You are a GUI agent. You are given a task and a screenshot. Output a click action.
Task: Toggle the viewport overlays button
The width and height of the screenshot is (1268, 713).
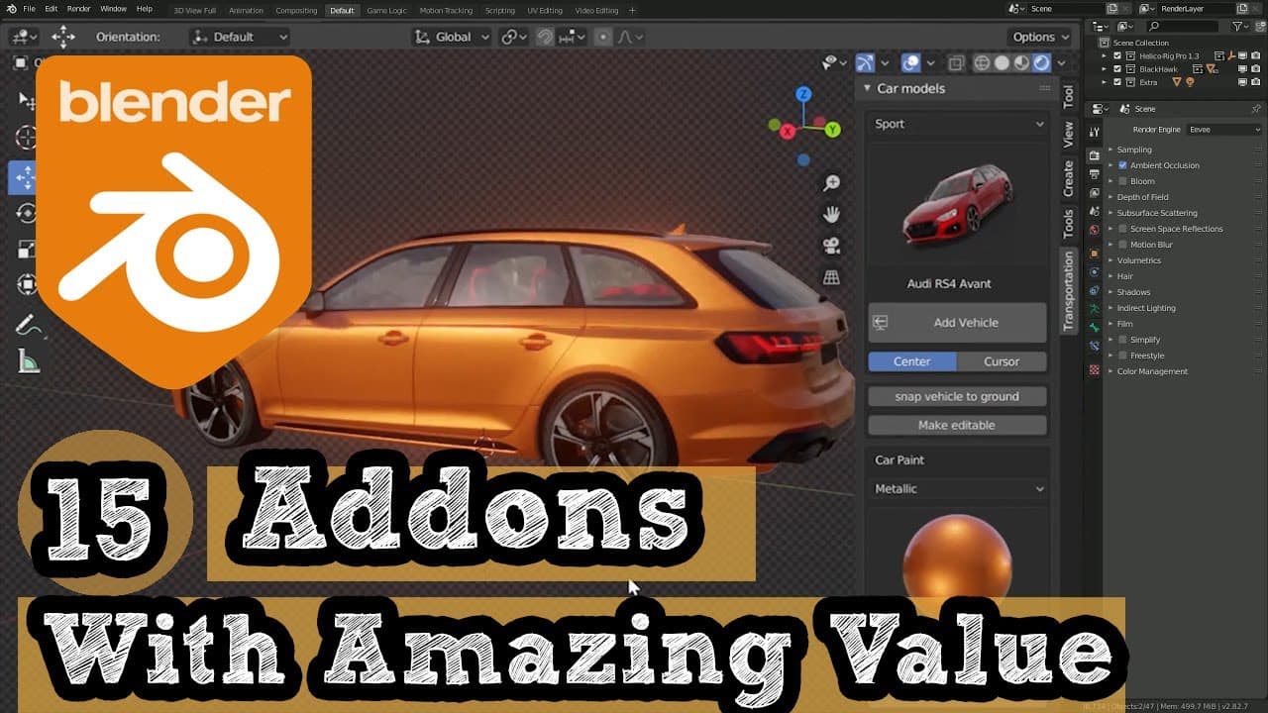910,63
